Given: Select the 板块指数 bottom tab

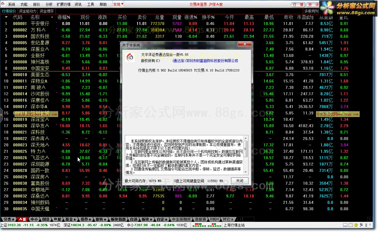Looking at the screenshot, I should tap(118, 219).
